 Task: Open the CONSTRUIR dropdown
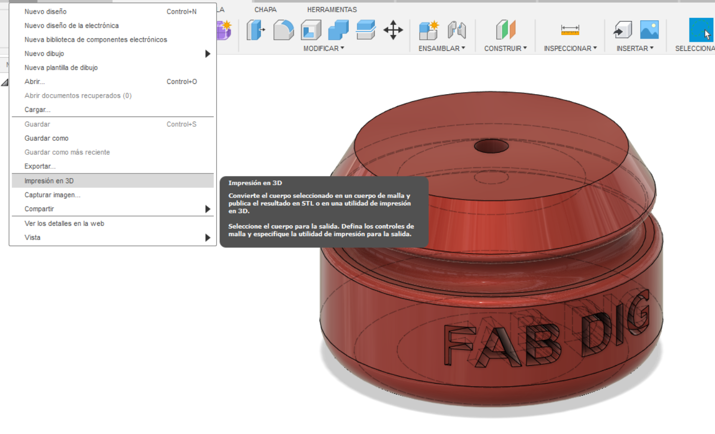point(505,48)
